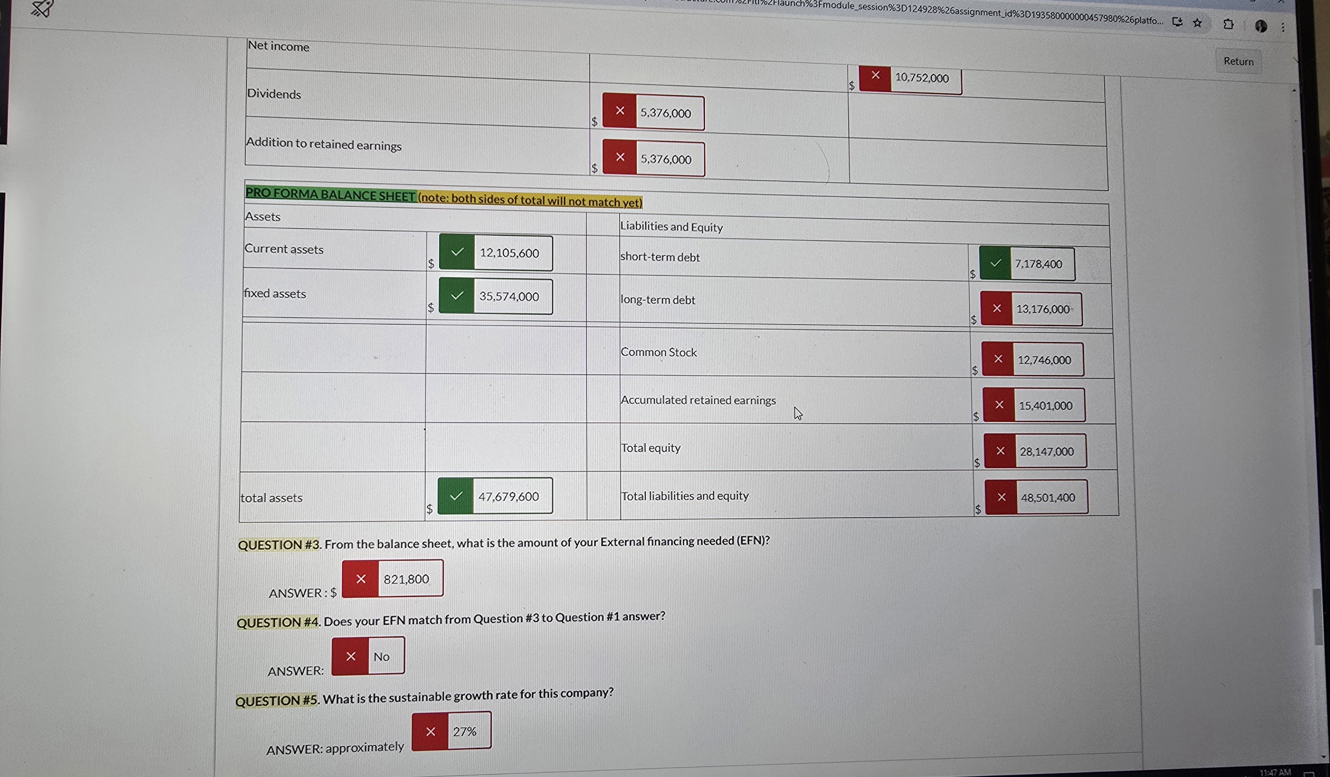Click the install app icon in address bar
This screenshot has height=777, width=1330.
1177,22
